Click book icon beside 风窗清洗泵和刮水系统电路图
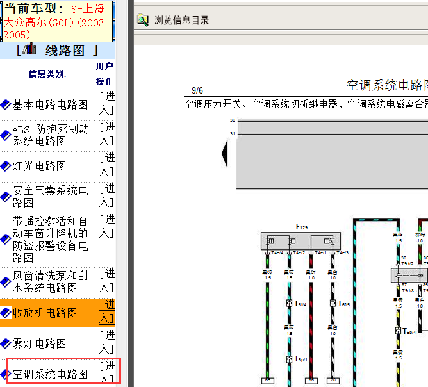This screenshot has height=387, width=428. tap(6, 282)
